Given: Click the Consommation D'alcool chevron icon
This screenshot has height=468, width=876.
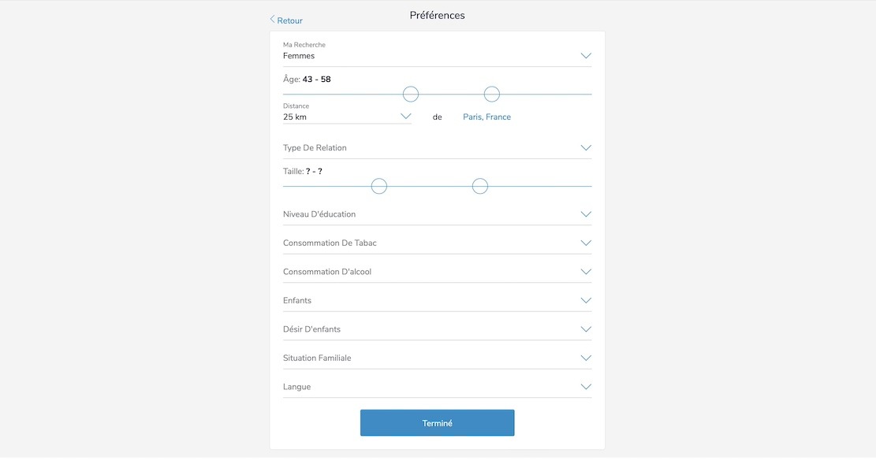Looking at the screenshot, I should pyautogui.click(x=586, y=272).
